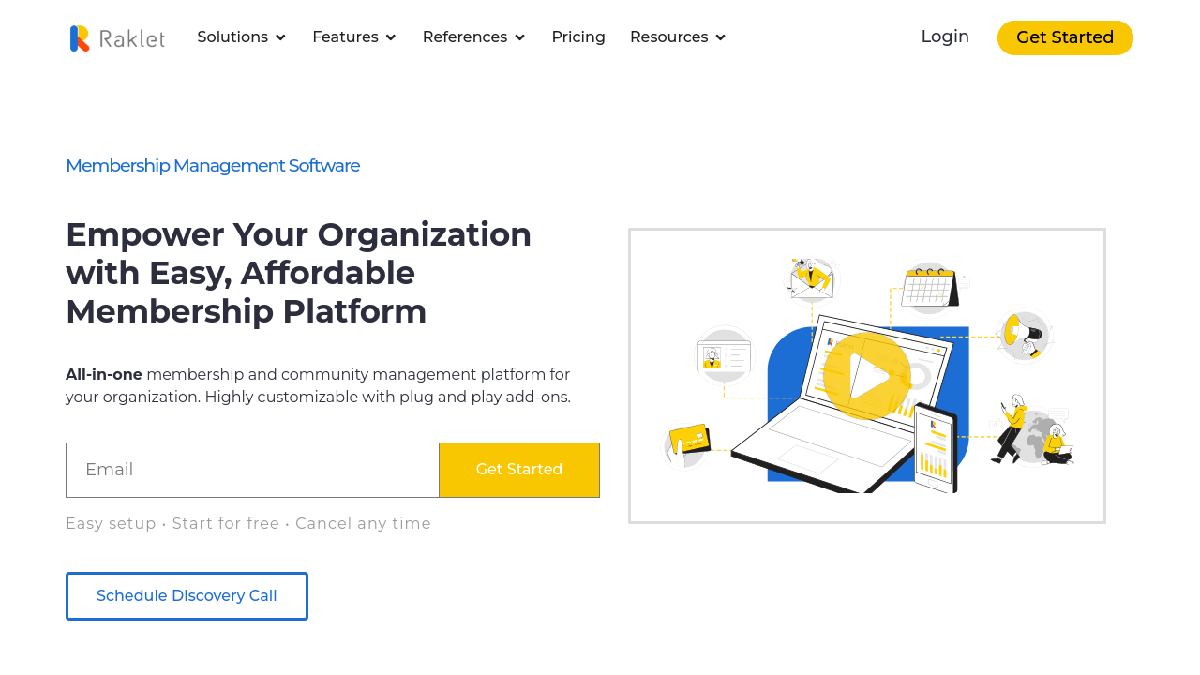Click the member ID card icon in the illustration

(724, 355)
